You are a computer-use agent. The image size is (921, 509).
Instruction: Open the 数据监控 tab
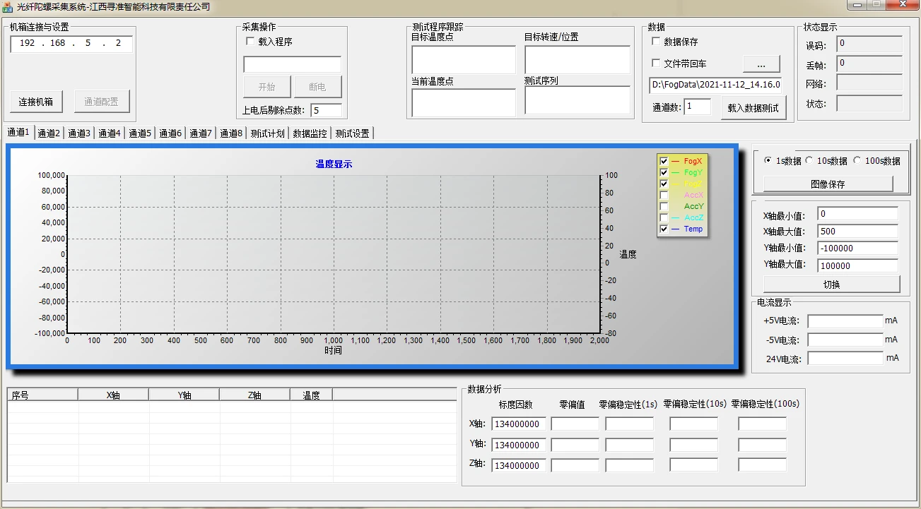point(310,133)
